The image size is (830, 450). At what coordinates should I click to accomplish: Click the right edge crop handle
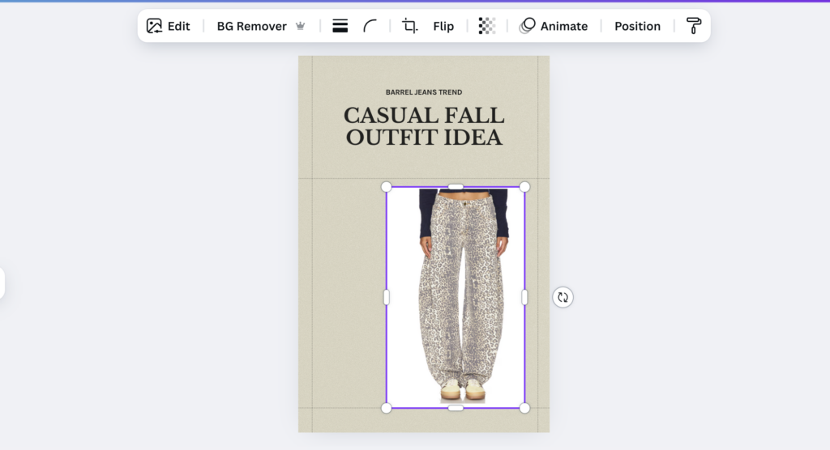coord(524,297)
